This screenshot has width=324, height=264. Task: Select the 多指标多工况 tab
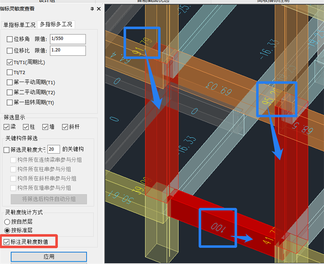click(56, 25)
